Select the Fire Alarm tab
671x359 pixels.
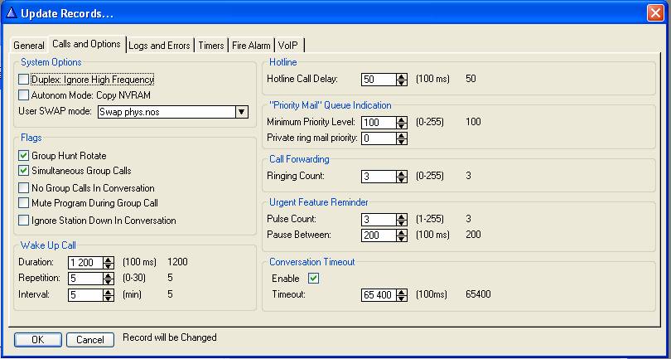click(x=251, y=46)
